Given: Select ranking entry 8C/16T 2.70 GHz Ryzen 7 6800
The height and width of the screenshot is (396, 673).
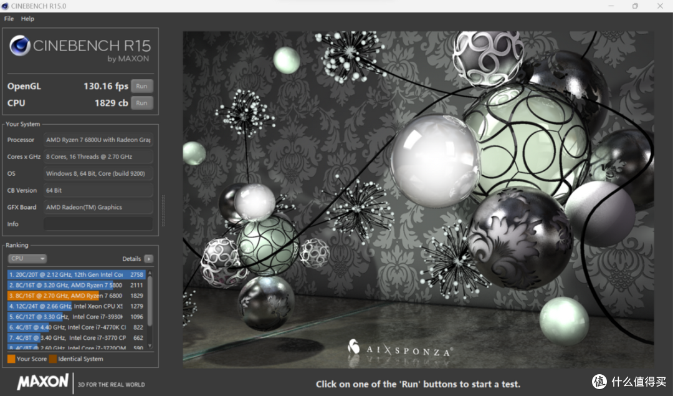Looking at the screenshot, I should tap(77, 296).
